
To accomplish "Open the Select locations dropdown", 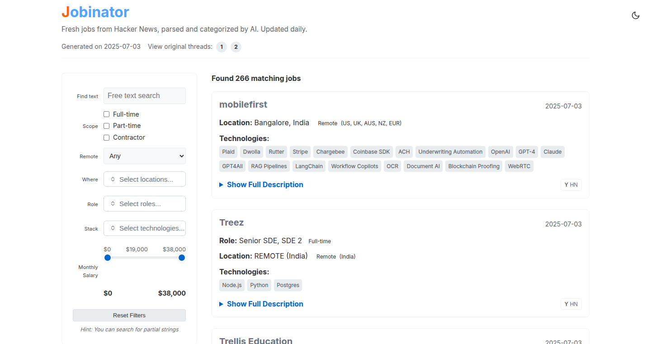I will [x=145, y=179].
